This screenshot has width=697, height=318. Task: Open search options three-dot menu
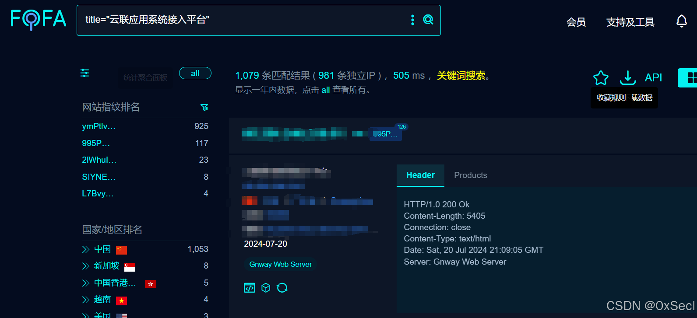[412, 20]
